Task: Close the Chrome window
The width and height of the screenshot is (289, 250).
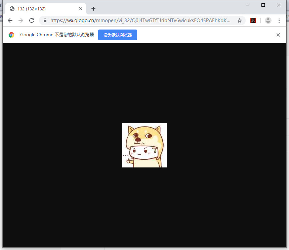Action: click(279, 5)
